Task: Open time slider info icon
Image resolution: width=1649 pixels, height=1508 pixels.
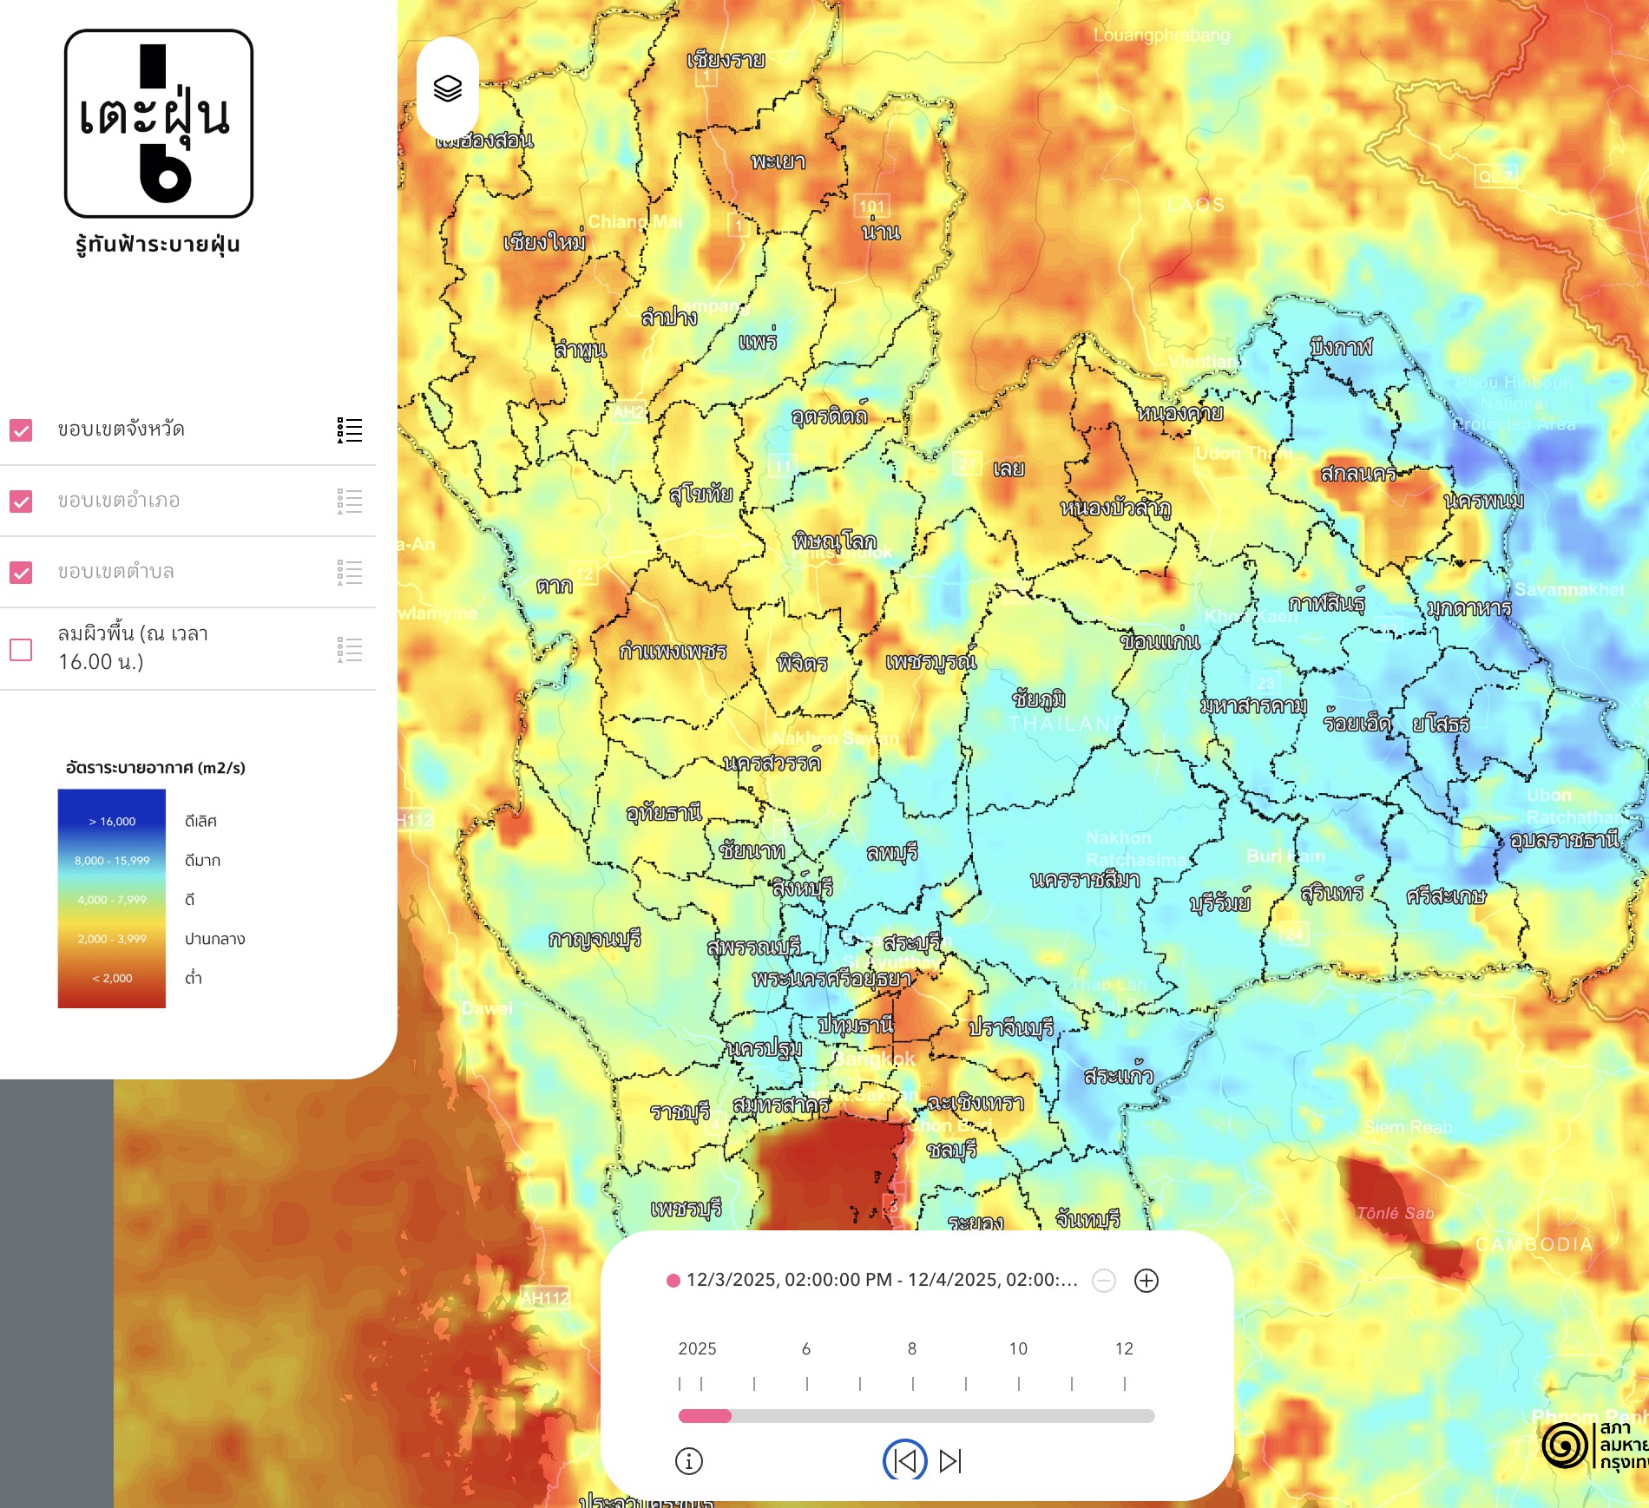Action: pyautogui.click(x=689, y=1461)
